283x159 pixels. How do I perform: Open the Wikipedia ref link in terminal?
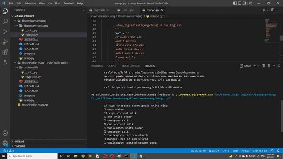(147, 87)
